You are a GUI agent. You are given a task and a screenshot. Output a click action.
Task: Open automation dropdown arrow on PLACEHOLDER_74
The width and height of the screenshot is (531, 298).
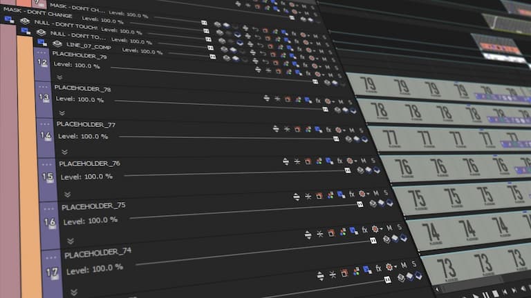pos(382,229)
